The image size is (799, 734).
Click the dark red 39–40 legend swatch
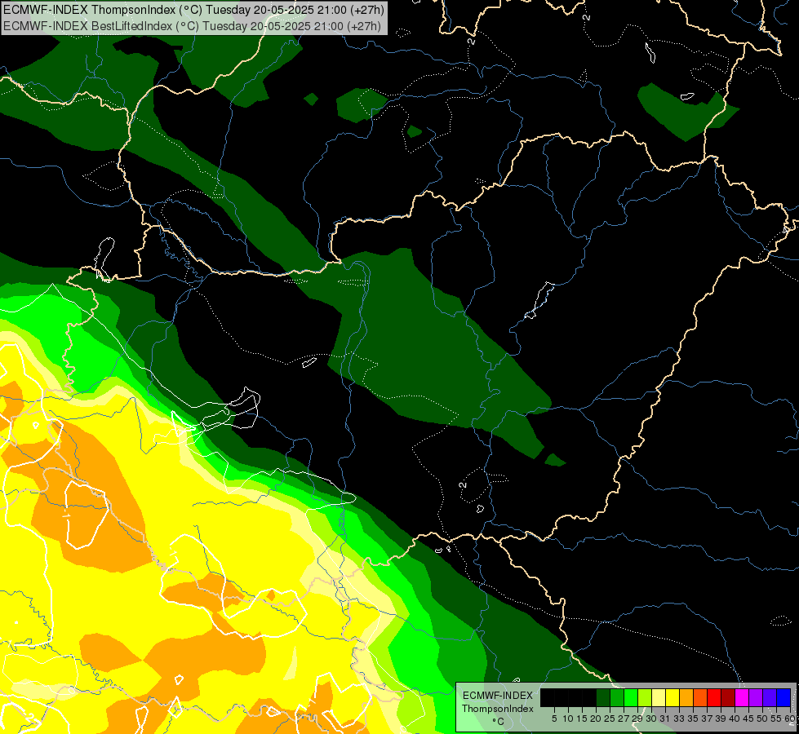(x=728, y=697)
